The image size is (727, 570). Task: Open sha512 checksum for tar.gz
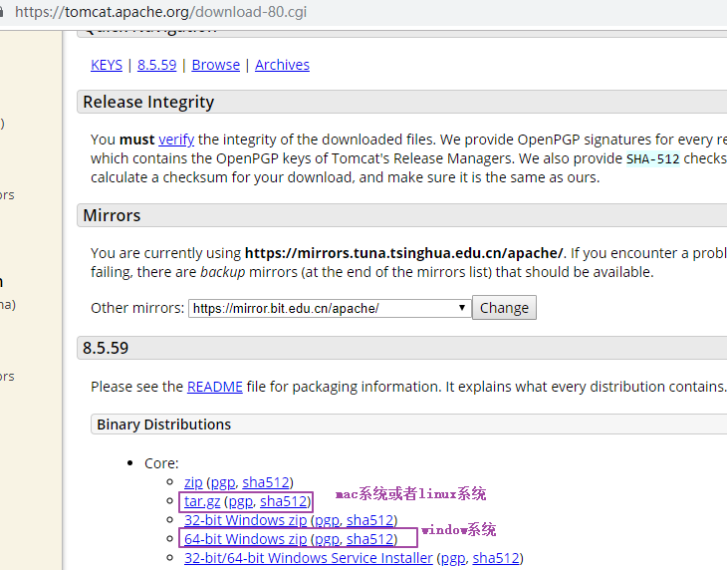click(x=283, y=501)
